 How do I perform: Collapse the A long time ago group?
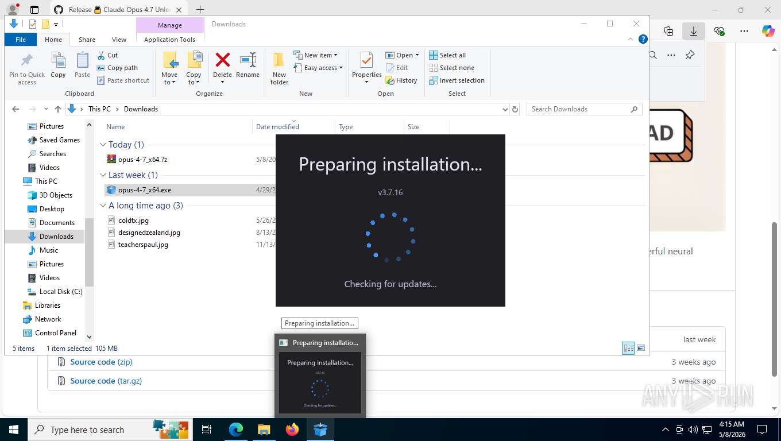(103, 206)
